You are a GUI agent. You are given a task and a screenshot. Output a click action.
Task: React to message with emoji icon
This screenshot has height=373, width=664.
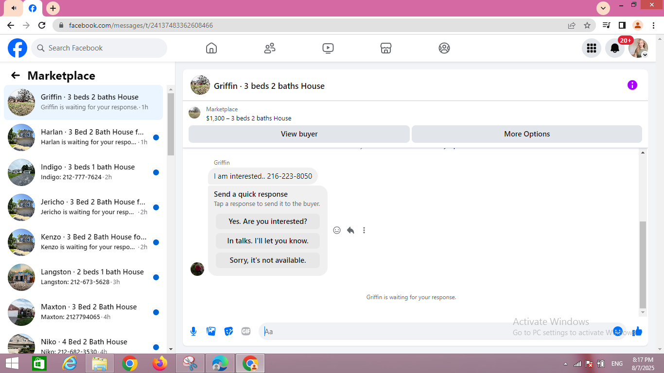click(x=337, y=230)
